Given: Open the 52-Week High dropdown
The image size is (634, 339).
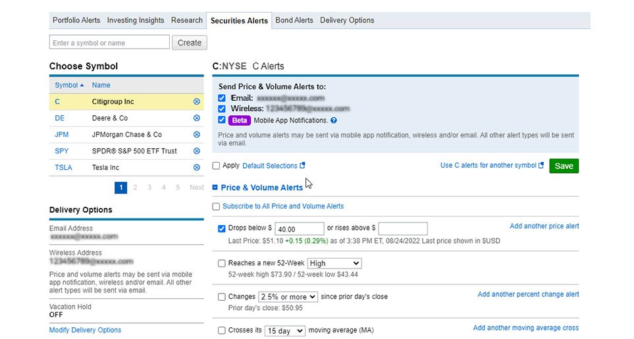Looking at the screenshot, I should coord(334,263).
